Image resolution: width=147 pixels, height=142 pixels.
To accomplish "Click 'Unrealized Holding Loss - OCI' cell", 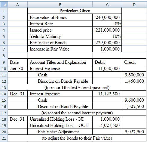I will click(60, 125).
